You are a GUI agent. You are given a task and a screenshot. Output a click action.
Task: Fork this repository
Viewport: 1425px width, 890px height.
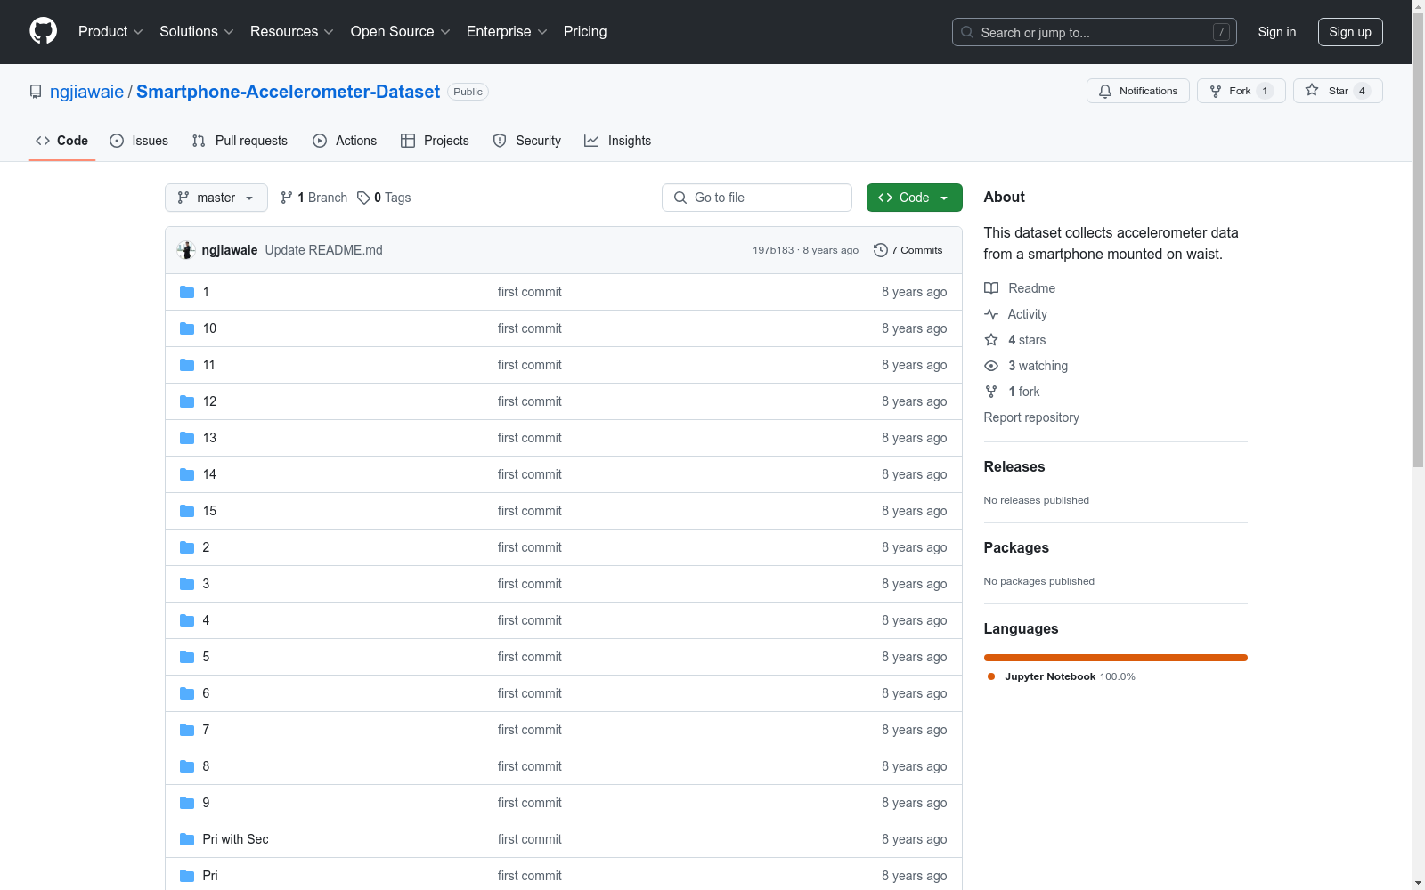(1242, 91)
